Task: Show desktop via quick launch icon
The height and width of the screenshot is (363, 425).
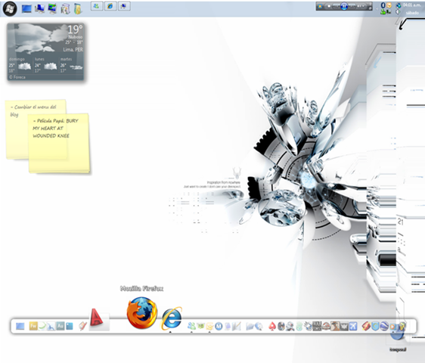Action: point(26,8)
